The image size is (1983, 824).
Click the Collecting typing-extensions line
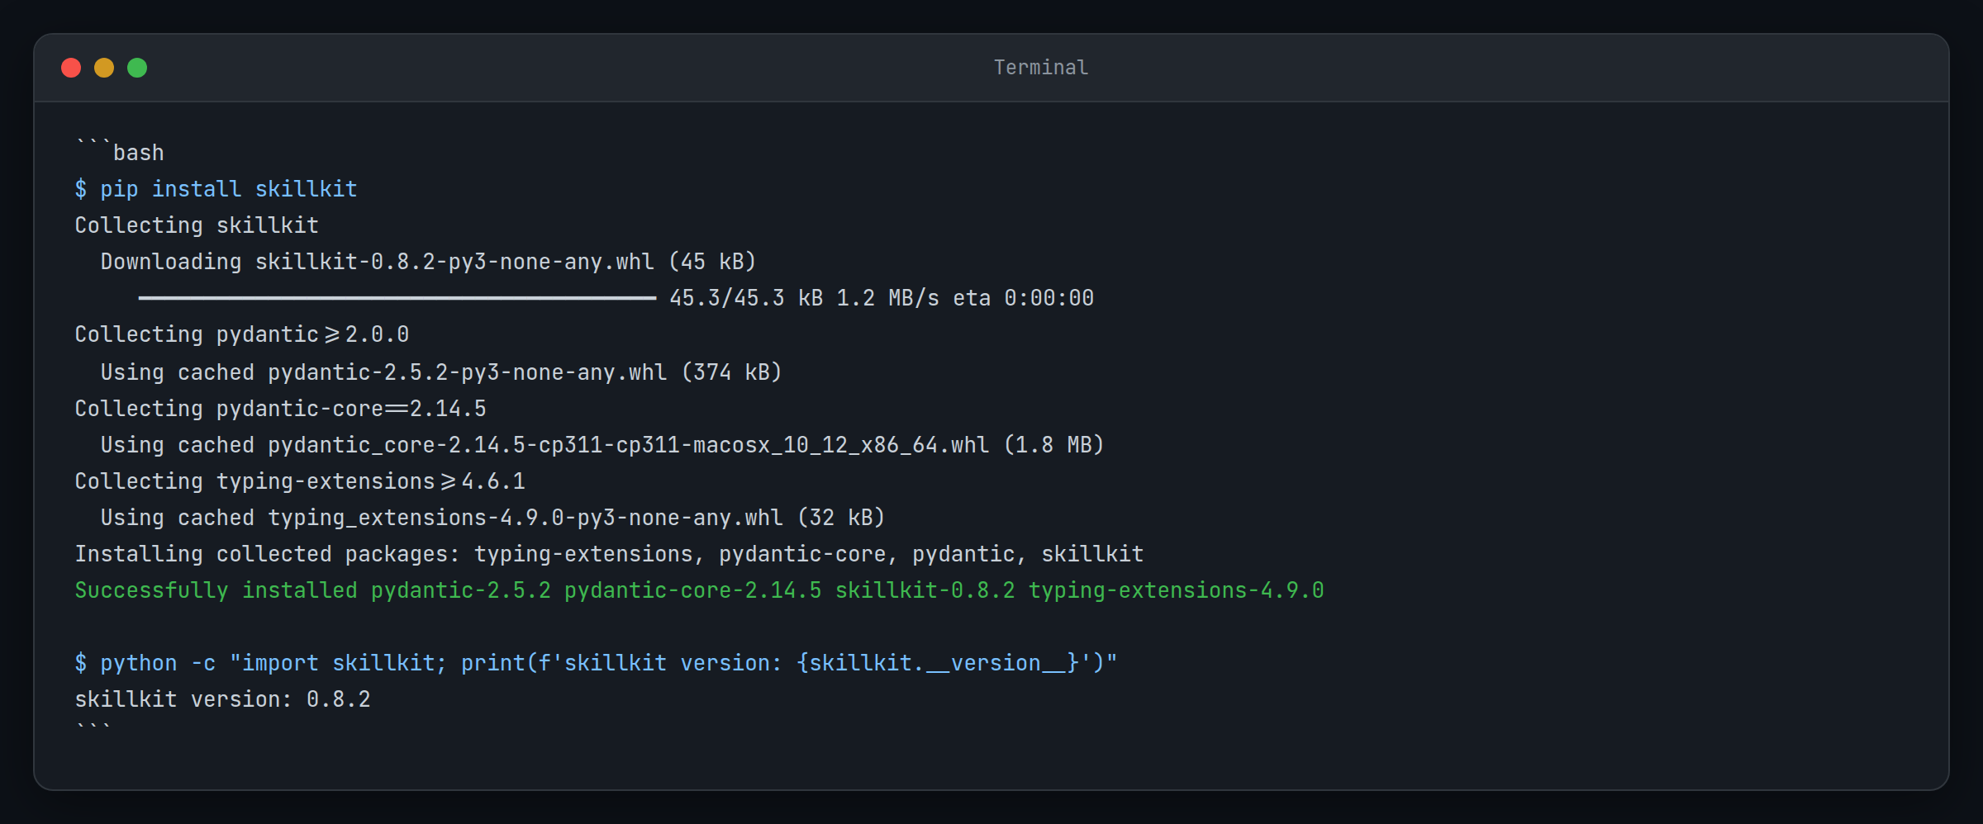[299, 481]
